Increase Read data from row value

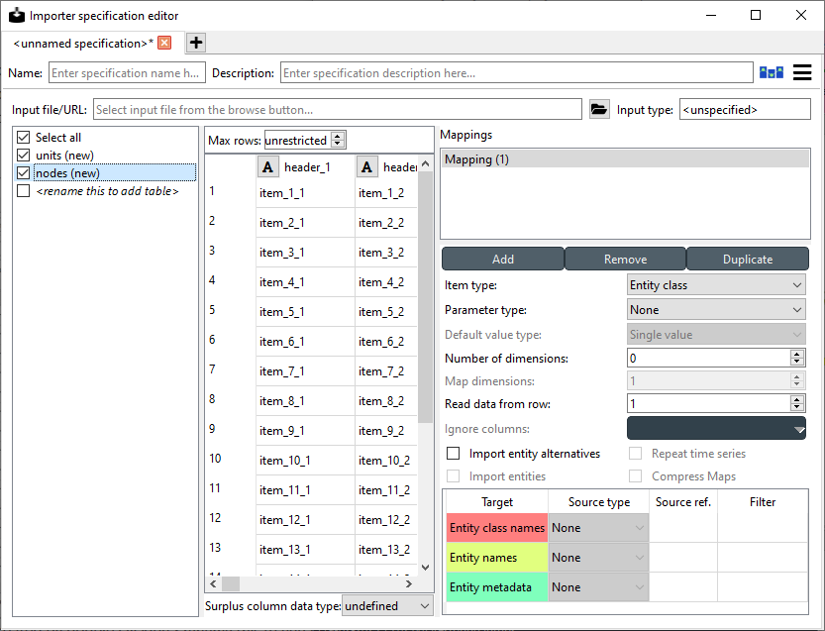point(796,400)
